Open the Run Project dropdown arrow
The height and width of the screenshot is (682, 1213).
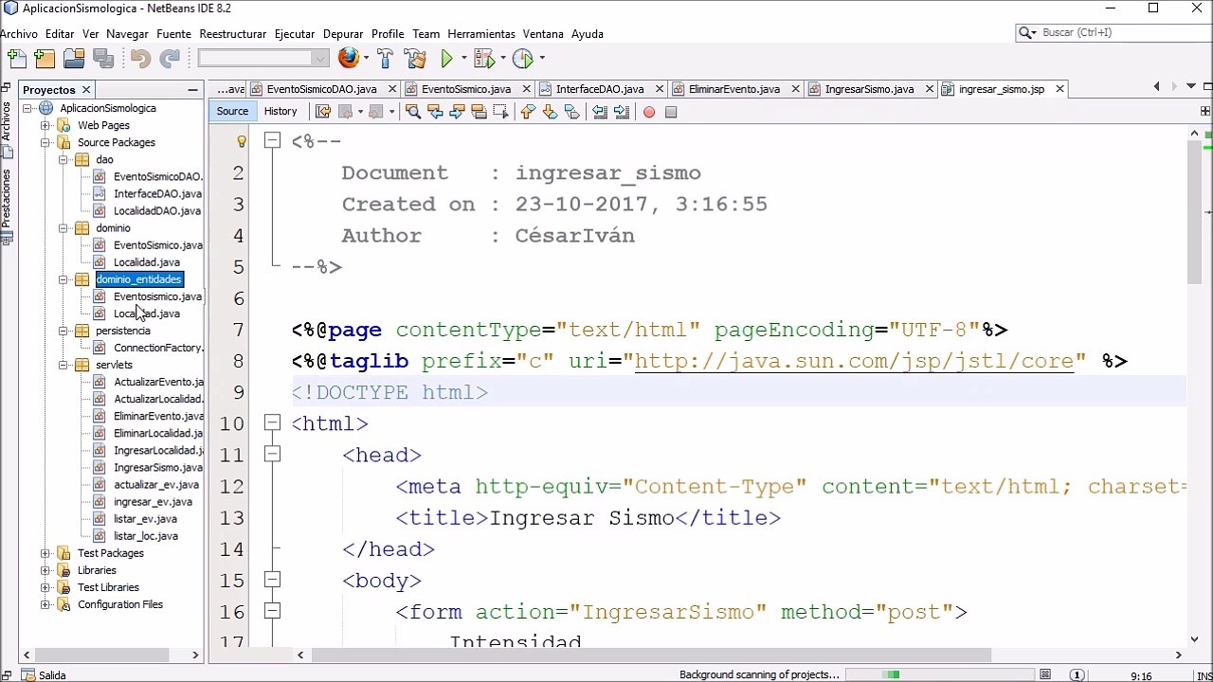pyautogui.click(x=463, y=59)
